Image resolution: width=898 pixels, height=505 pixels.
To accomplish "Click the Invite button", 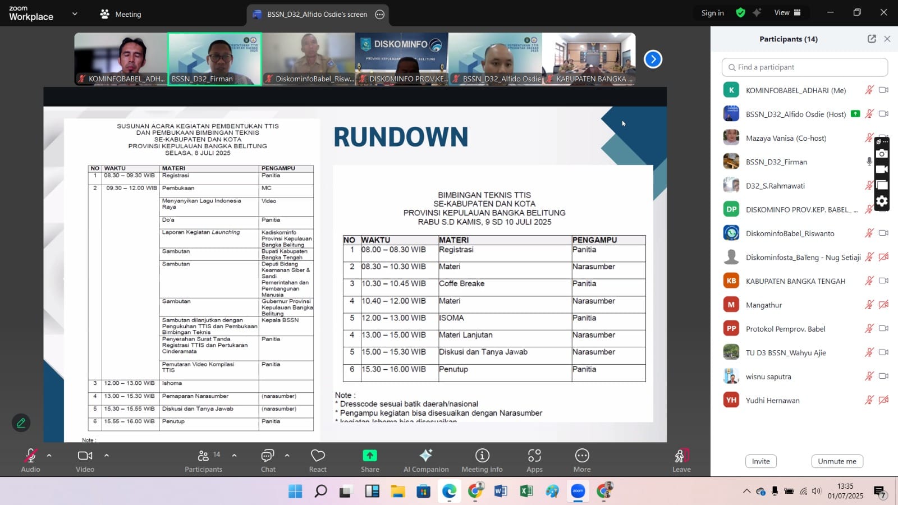I will click(760, 461).
